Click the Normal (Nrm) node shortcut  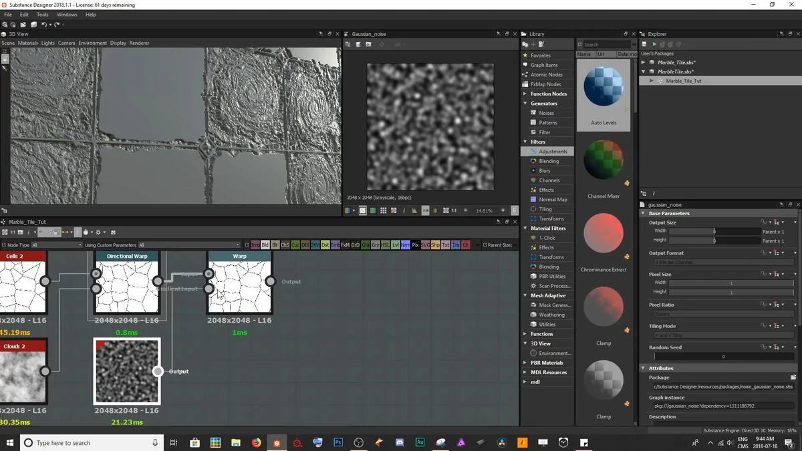pyautogui.click(x=405, y=245)
